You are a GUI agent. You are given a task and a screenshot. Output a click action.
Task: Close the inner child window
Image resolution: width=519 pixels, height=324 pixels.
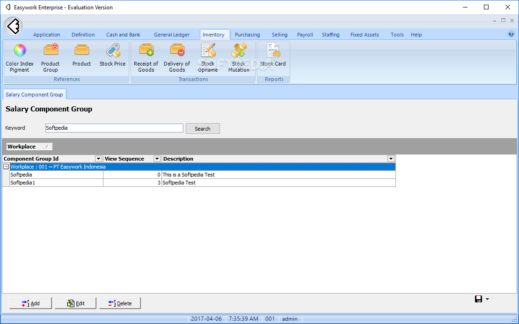pyautogui.click(x=512, y=21)
